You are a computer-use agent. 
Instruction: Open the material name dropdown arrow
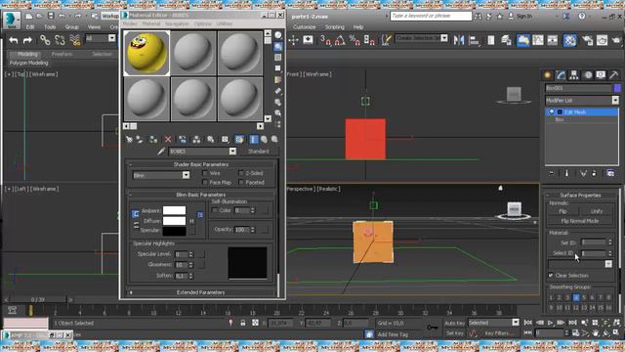232,152
